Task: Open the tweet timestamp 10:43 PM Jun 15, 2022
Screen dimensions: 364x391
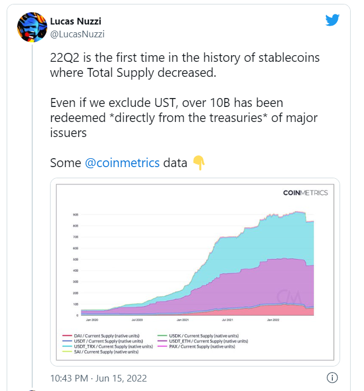Action: 98,378
